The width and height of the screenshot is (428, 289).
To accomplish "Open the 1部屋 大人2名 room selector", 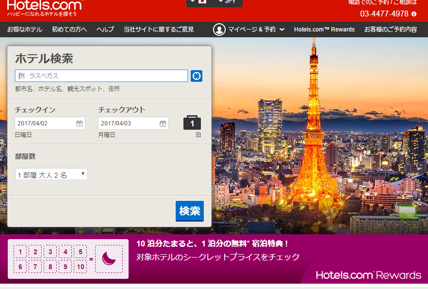I will coord(51,174).
